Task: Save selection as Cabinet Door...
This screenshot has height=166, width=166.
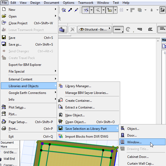Action: [x=142, y=157]
